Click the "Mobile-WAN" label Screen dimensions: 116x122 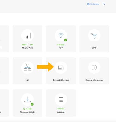27,48
